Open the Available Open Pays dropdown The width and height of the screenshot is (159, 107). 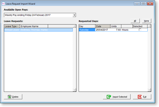(74, 15)
